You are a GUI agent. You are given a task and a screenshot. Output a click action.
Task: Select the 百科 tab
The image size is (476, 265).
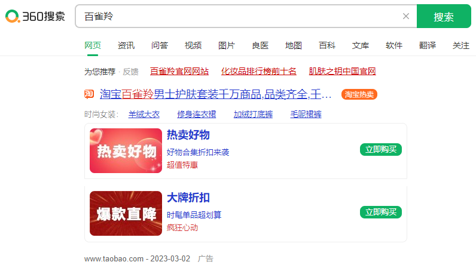[327, 46]
